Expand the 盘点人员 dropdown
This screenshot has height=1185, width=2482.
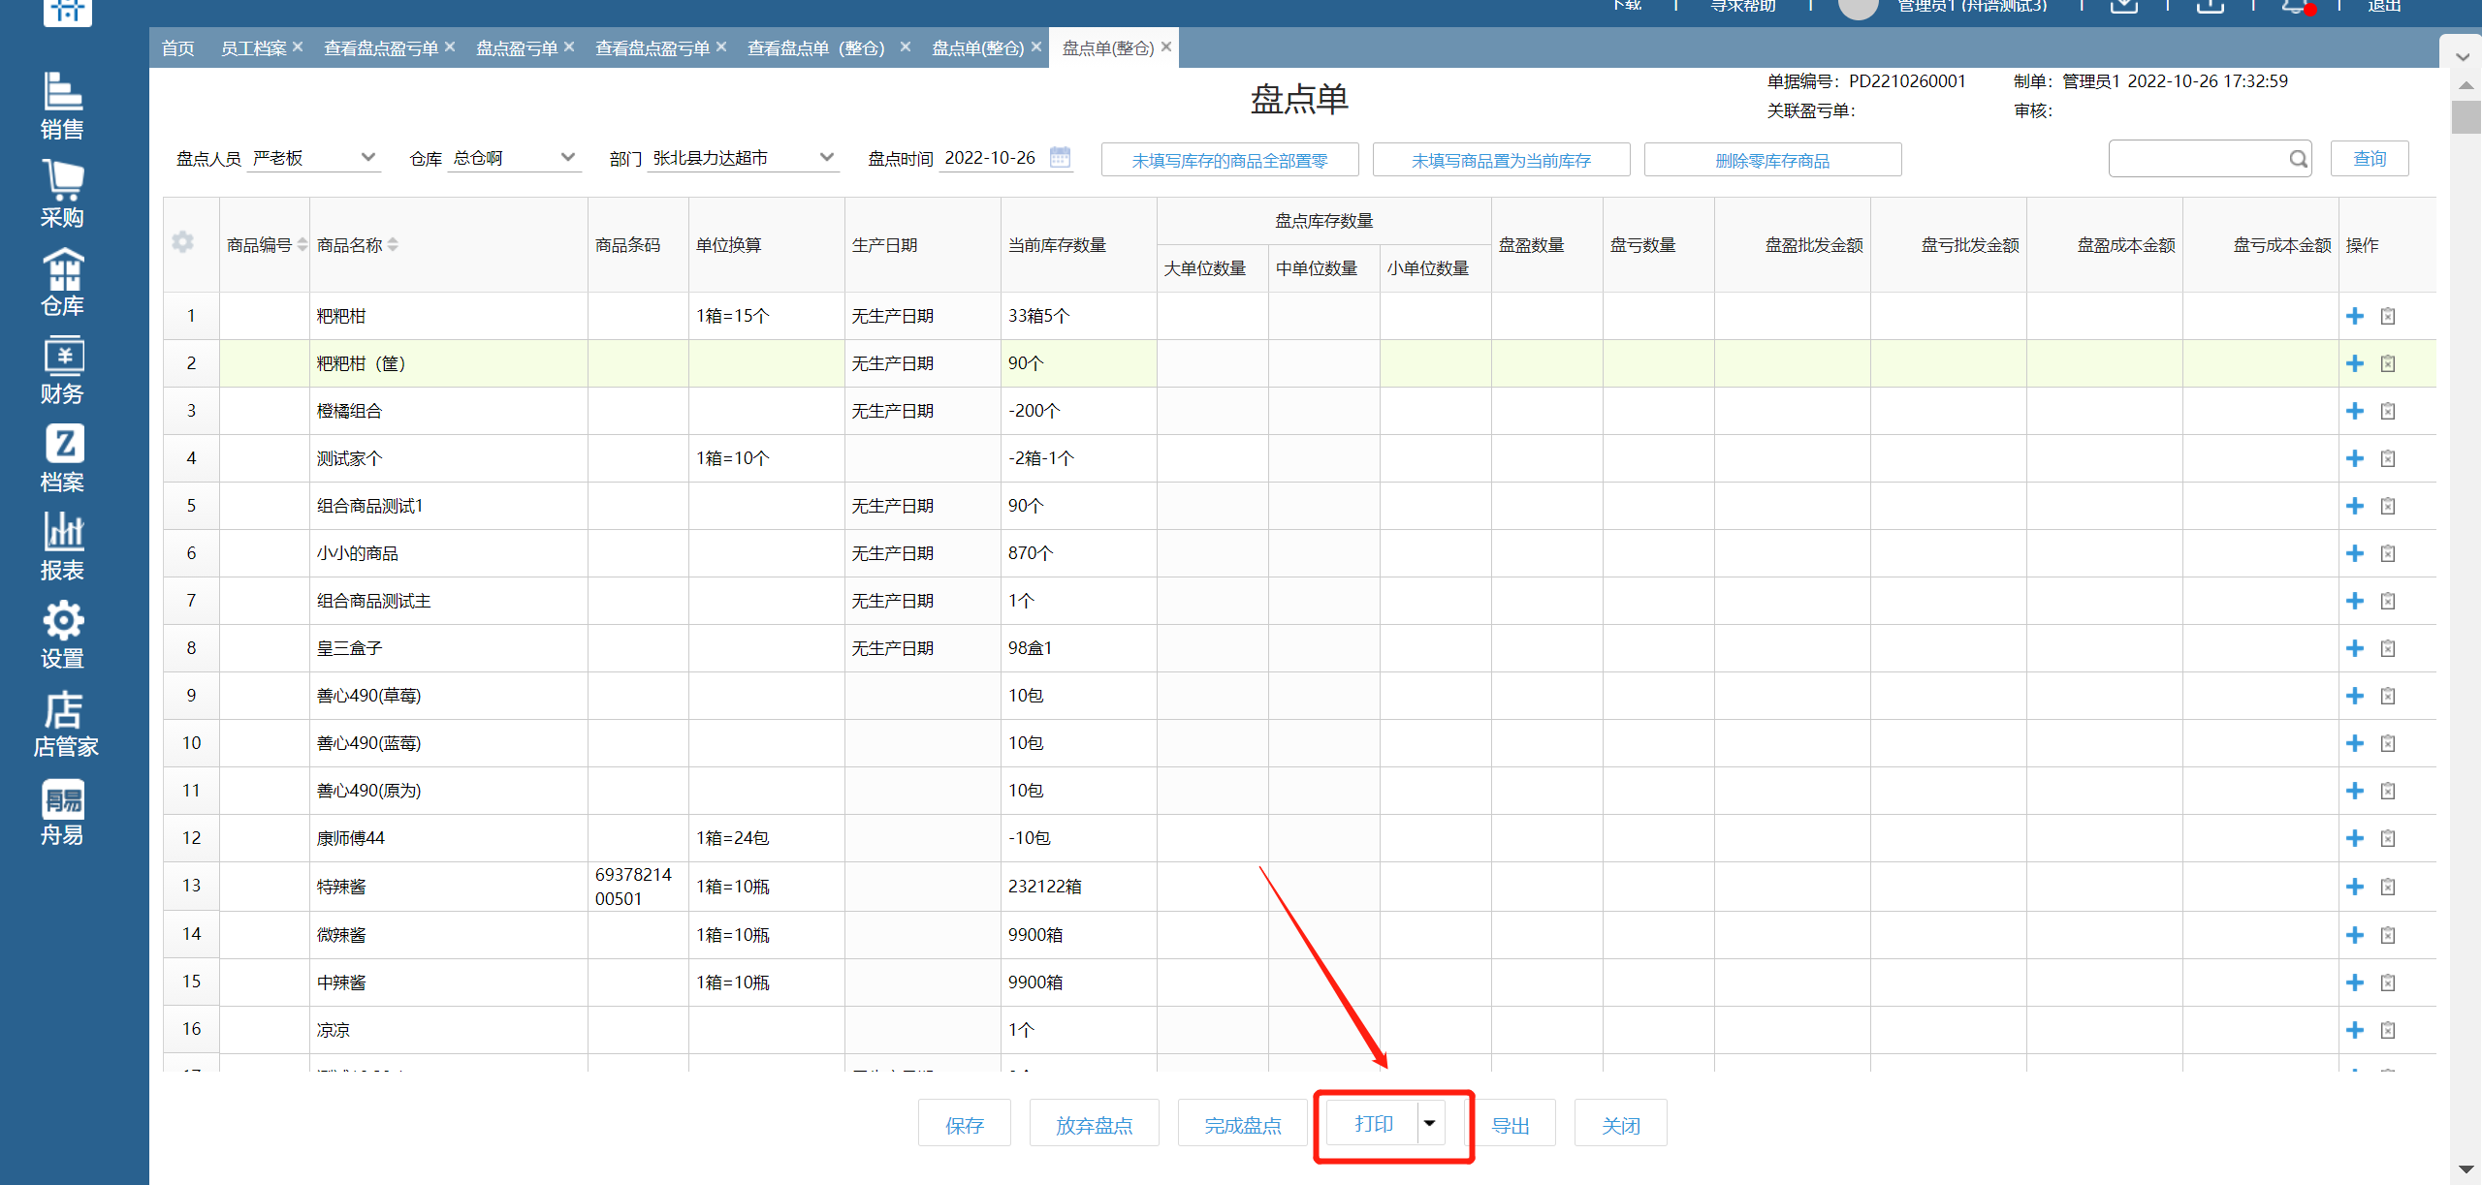pyautogui.click(x=367, y=157)
